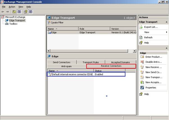This screenshot has width=169, height=120.
Task: Select Default internal receive connector EDGE row
Action: pyautogui.click(x=86, y=74)
